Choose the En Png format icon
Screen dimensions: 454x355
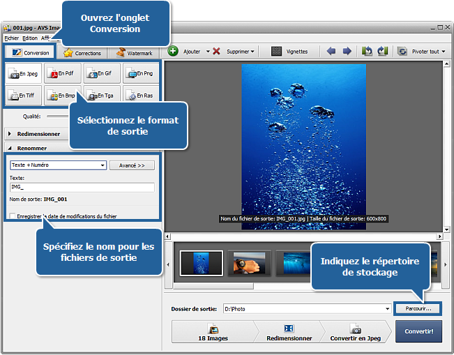[142, 73]
